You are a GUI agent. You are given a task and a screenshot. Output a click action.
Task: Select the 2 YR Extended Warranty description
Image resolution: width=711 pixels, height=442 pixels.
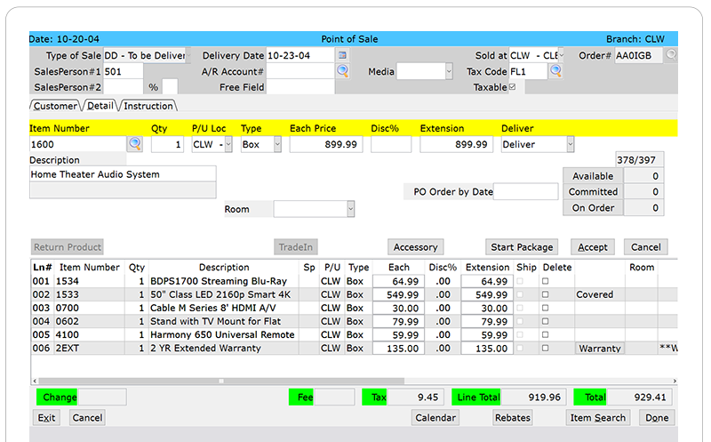click(x=205, y=348)
